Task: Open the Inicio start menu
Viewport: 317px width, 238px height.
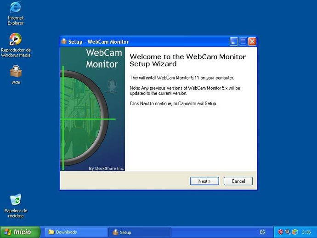Action: [20, 232]
